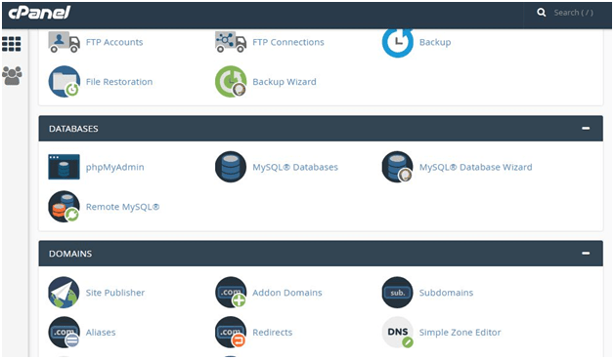Go to Addon Domains link

[x=287, y=293]
